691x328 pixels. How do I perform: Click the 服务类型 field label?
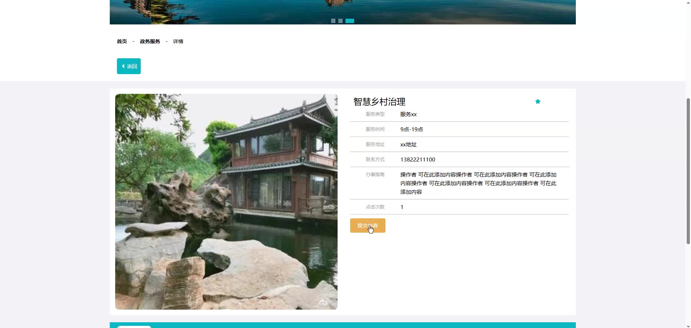pos(375,114)
